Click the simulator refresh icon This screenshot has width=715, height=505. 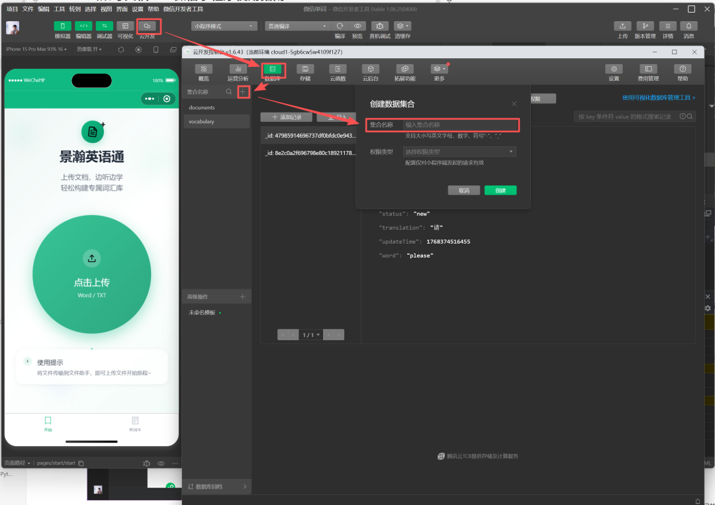point(121,49)
